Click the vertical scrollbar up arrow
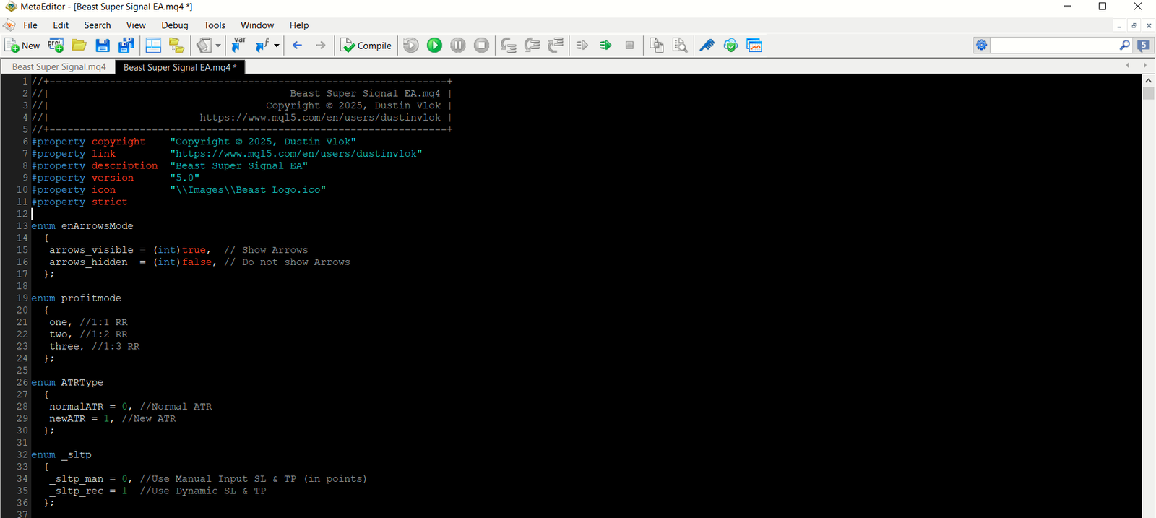This screenshot has height=518, width=1156. (1149, 81)
